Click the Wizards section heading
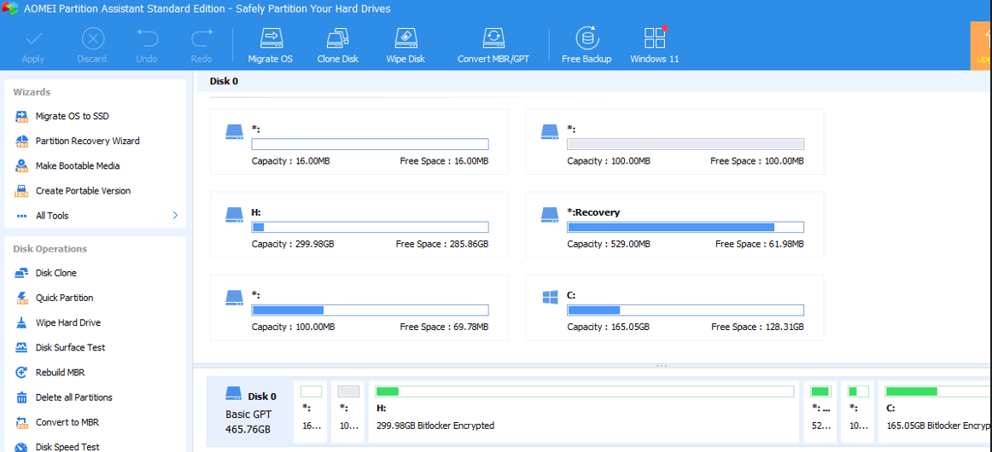 coord(32,92)
